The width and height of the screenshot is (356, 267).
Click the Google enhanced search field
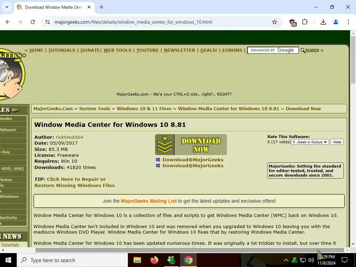273,50
